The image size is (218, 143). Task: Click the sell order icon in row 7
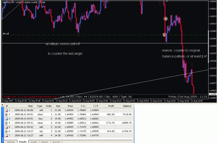(6, 135)
